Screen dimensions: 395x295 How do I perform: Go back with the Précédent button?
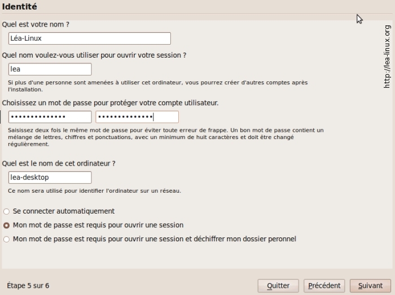point(324,285)
